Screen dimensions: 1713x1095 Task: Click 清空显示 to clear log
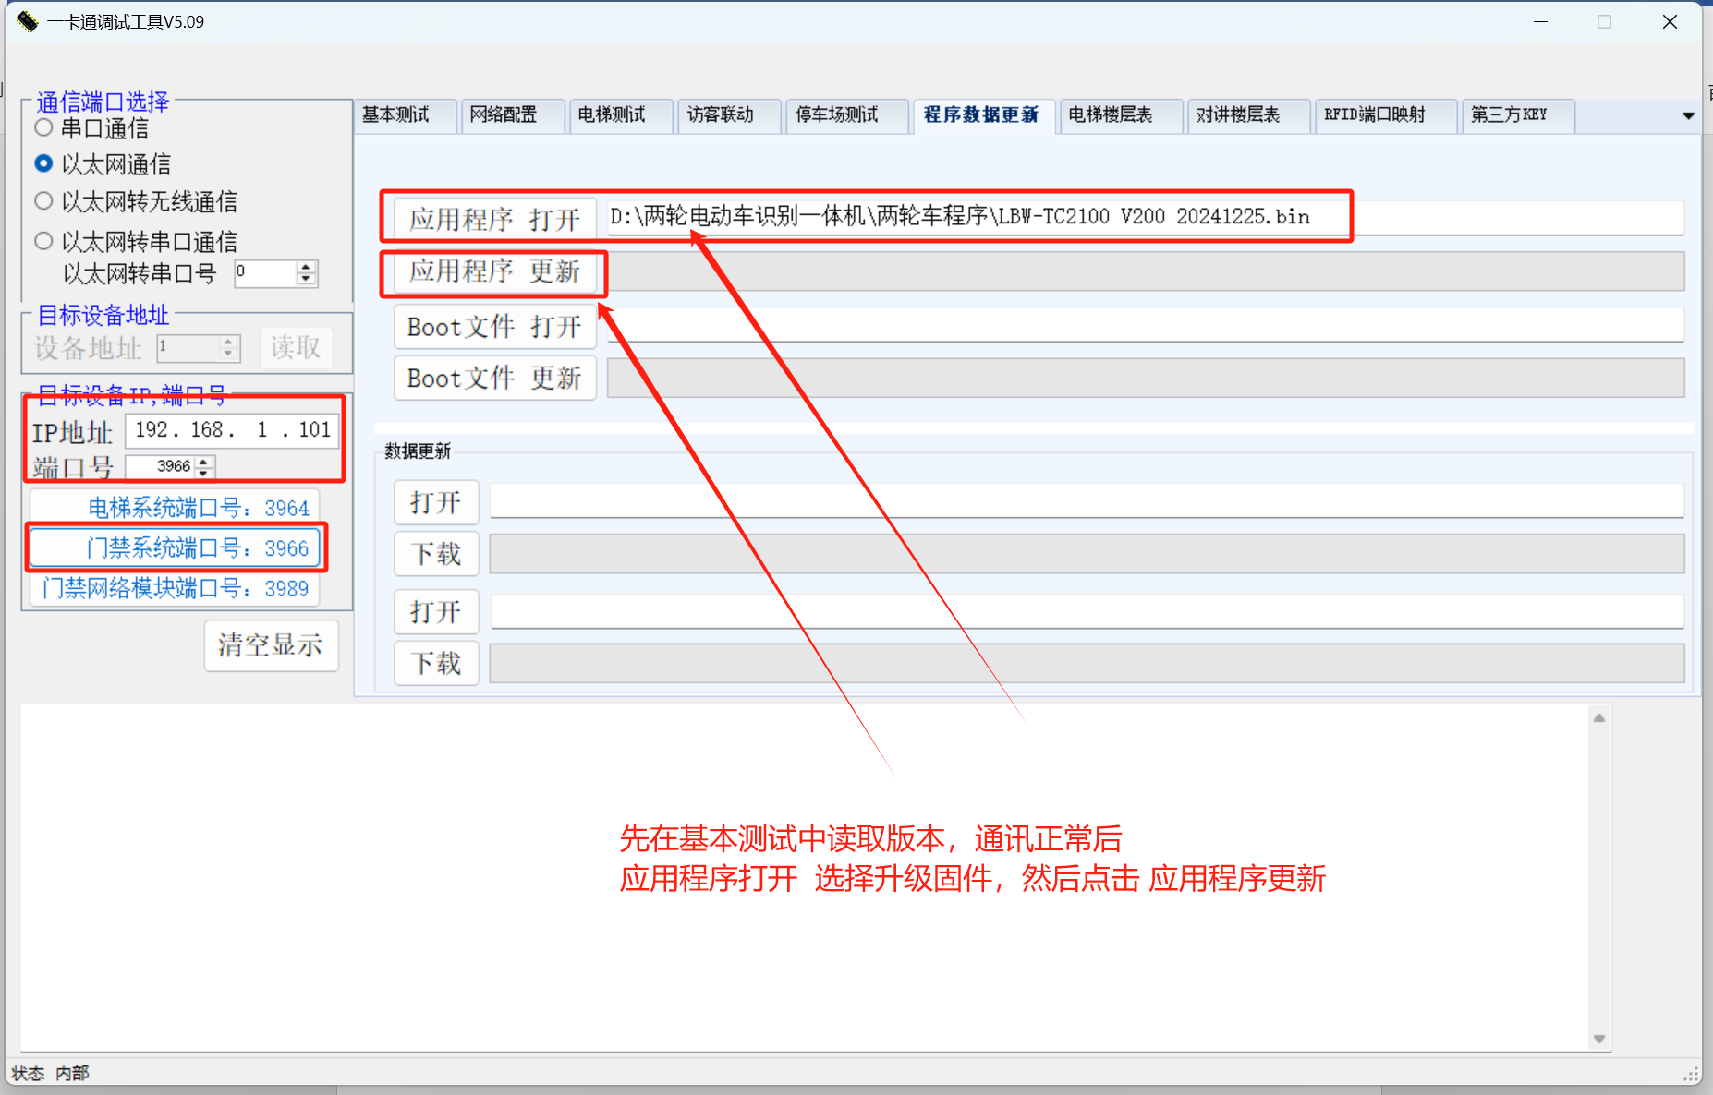pos(271,644)
